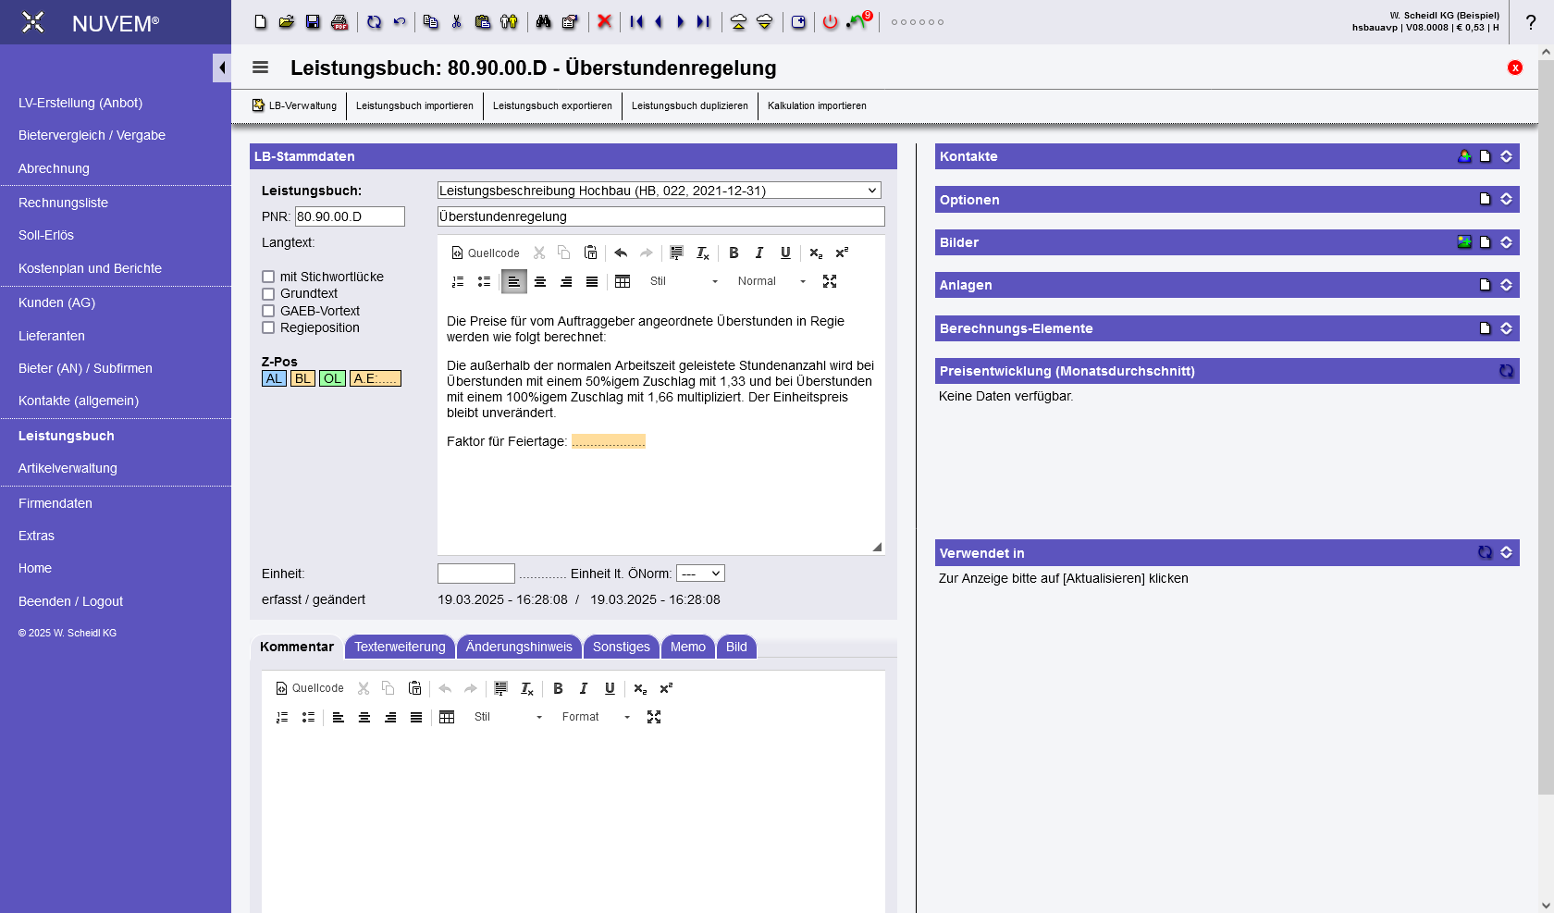This screenshot has height=913, width=1554.
Task: Open Format dropdown in Kommentar editor
Action: click(596, 717)
